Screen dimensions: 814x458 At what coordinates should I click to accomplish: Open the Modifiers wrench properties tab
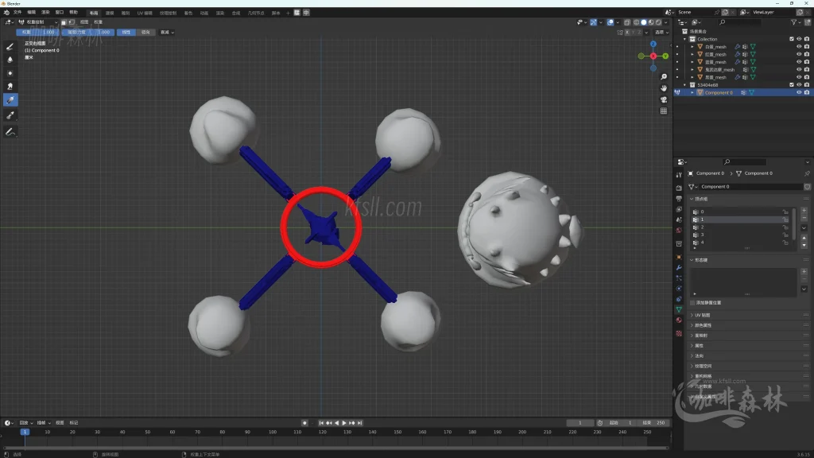pos(679,267)
